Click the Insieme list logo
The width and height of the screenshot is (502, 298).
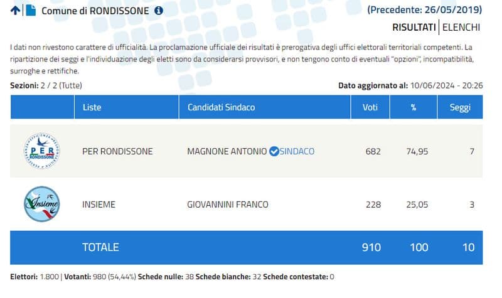click(x=41, y=204)
